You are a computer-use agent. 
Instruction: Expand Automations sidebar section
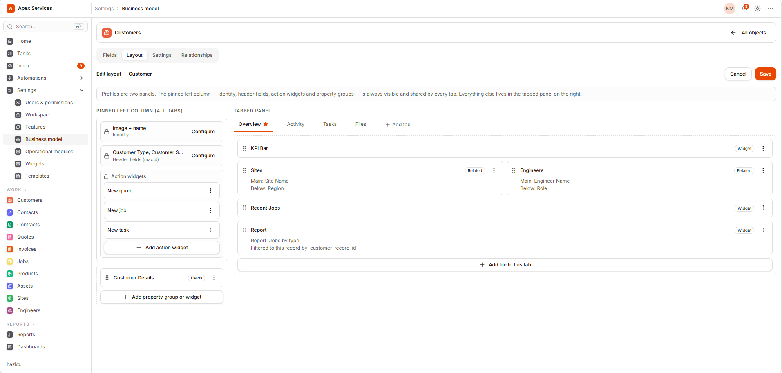pos(82,78)
